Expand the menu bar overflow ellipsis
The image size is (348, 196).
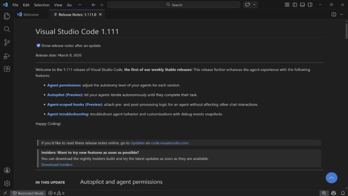coord(79,5)
